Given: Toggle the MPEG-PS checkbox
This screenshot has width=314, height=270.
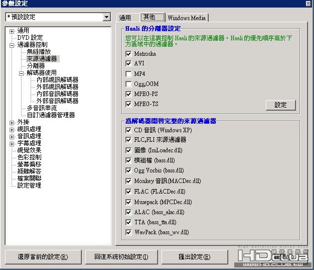Looking at the screenshot, I should click(128, 94).
